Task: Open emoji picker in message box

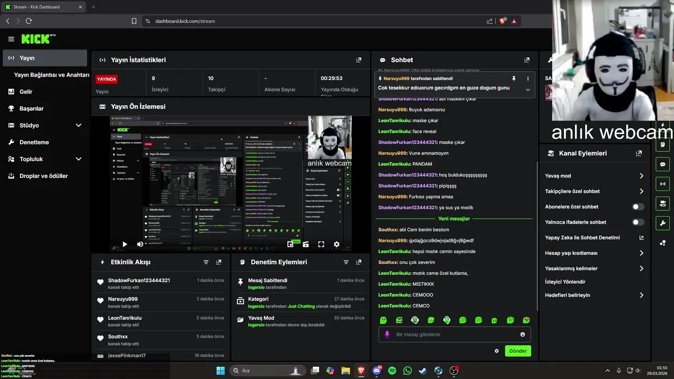Action: click(522, 334)
